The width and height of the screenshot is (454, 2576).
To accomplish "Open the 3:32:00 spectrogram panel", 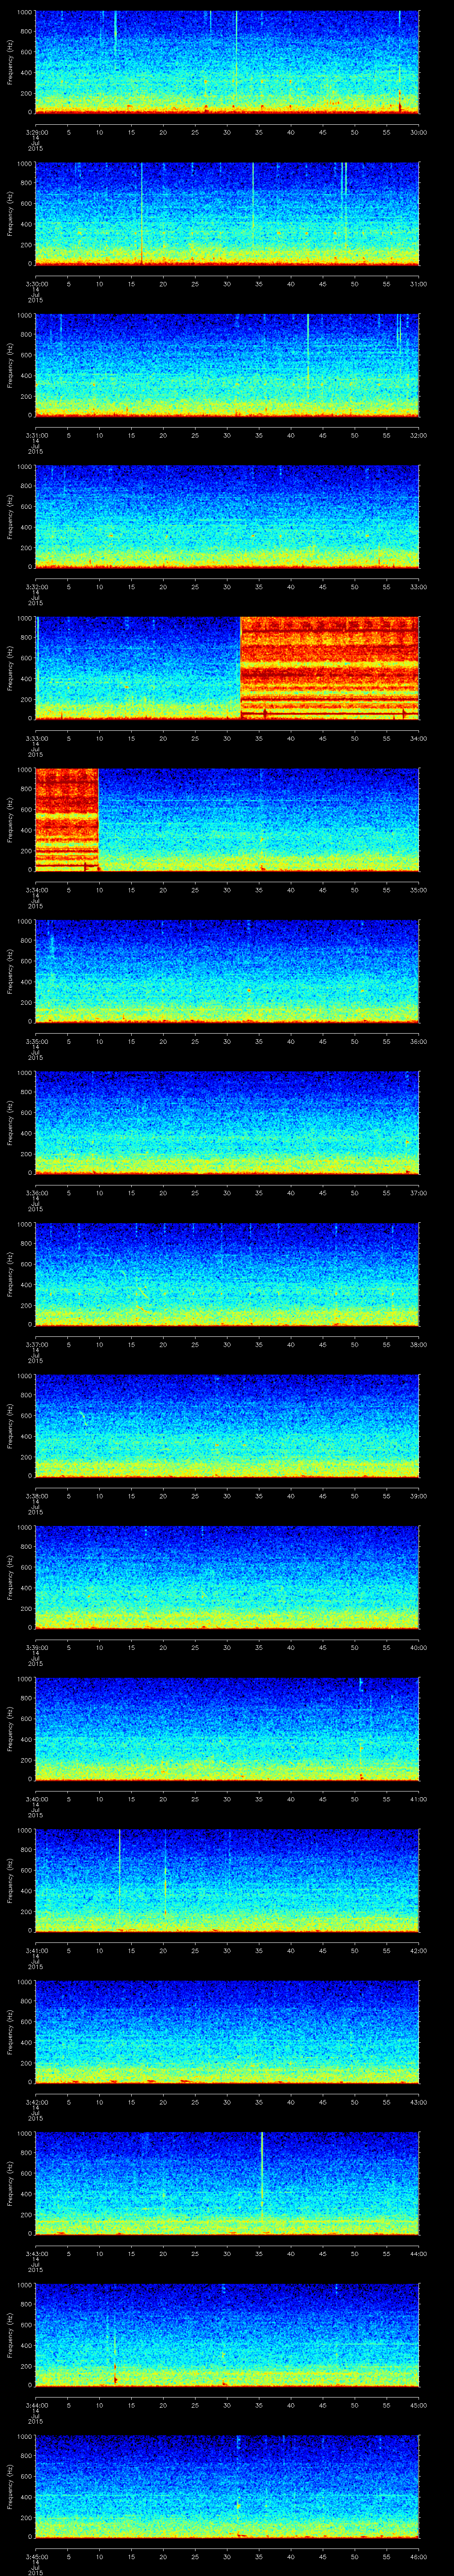I will coord(227,516).
